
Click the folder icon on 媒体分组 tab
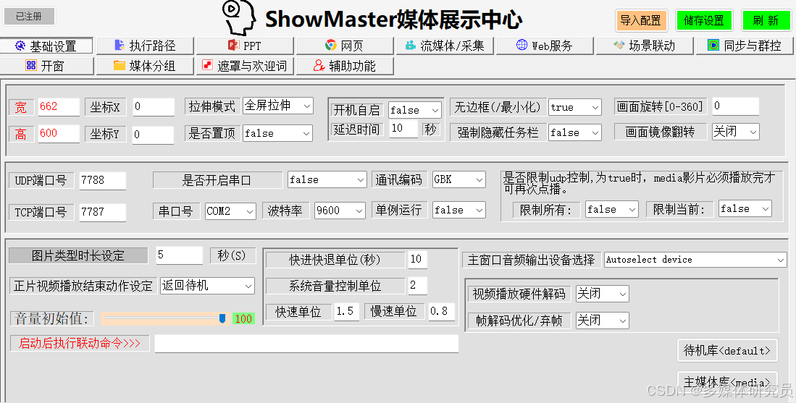pyautogui.click(x=120, y=65)
